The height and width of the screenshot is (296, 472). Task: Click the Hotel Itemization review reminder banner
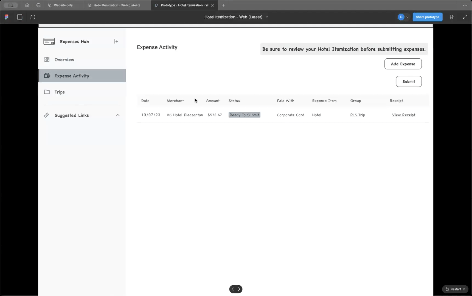(x=344, y=49)
